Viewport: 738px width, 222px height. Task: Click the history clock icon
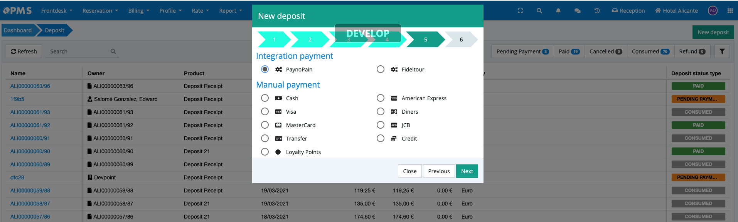[x=597, y=11]
